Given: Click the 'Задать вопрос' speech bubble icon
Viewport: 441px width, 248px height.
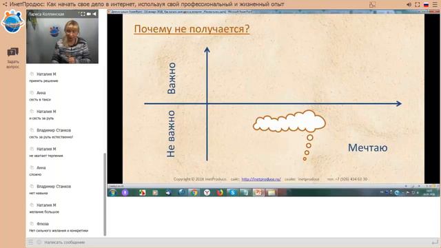Looking at the screenshot, I should pyautogui.click(x=12, y=52).
